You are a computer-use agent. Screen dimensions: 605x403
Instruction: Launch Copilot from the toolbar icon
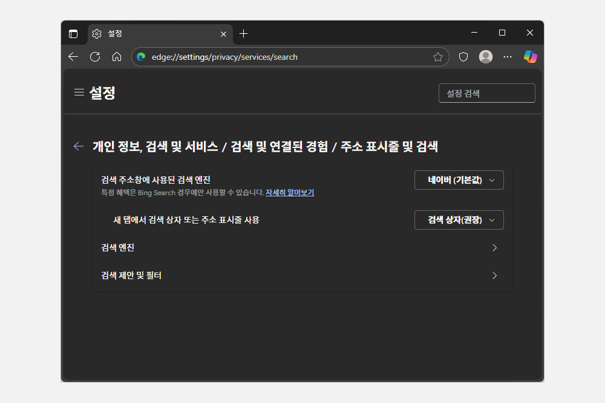coord(530,57)
